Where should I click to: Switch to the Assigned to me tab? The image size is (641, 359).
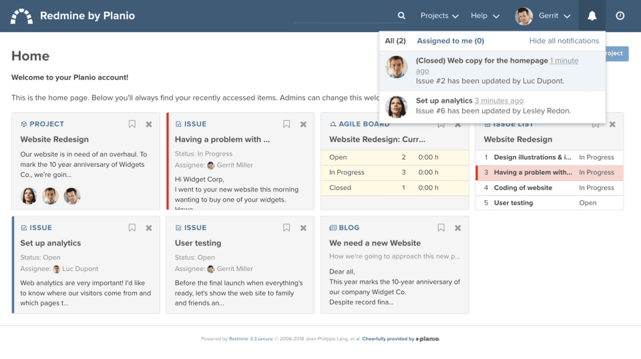[x=450, y=41]
